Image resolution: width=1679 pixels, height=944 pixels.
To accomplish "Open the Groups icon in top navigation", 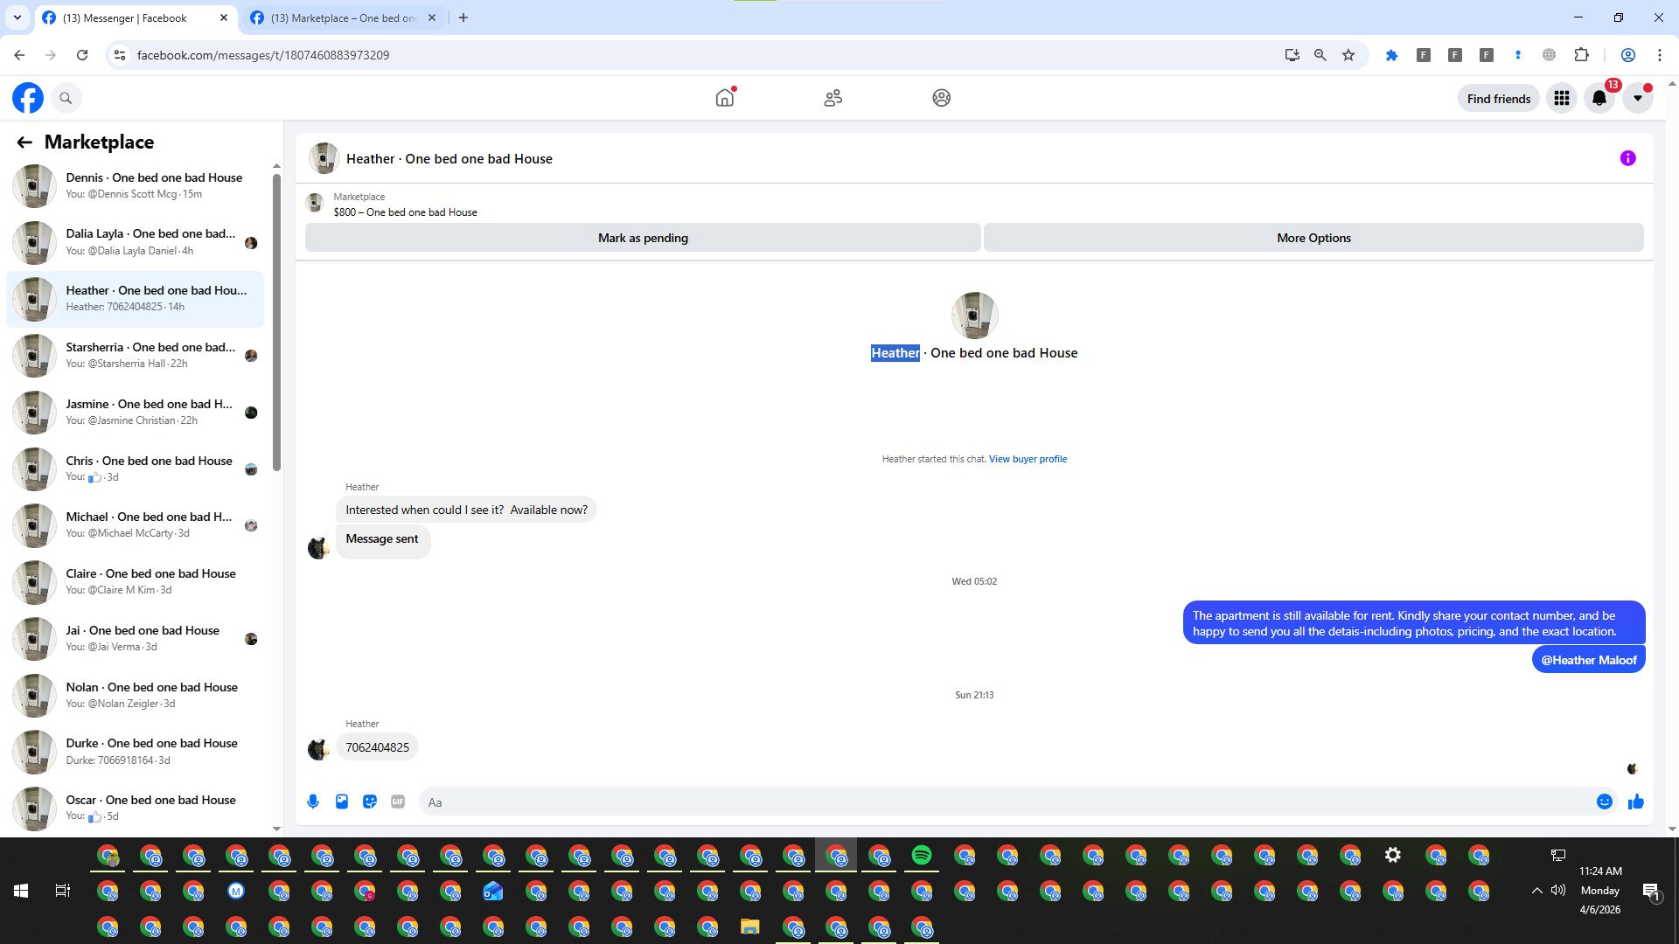I will pos(942,98).
